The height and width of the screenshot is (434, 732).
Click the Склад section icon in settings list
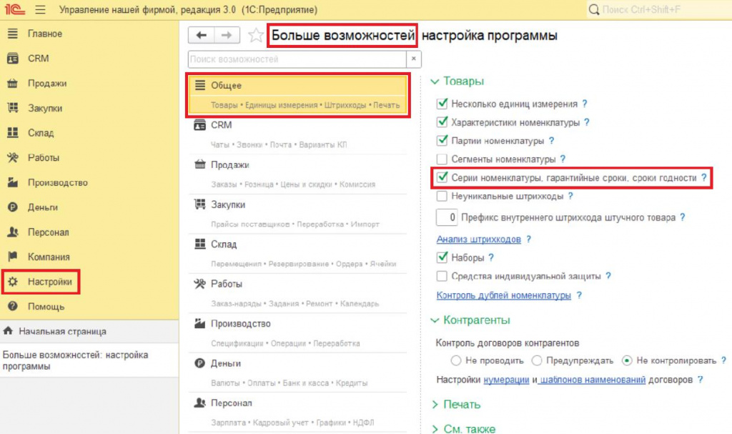(200, 244)
